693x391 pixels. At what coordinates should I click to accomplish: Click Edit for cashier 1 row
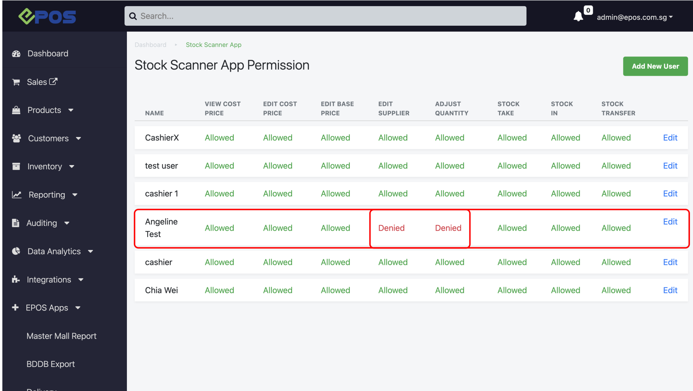tap(670, 193)
